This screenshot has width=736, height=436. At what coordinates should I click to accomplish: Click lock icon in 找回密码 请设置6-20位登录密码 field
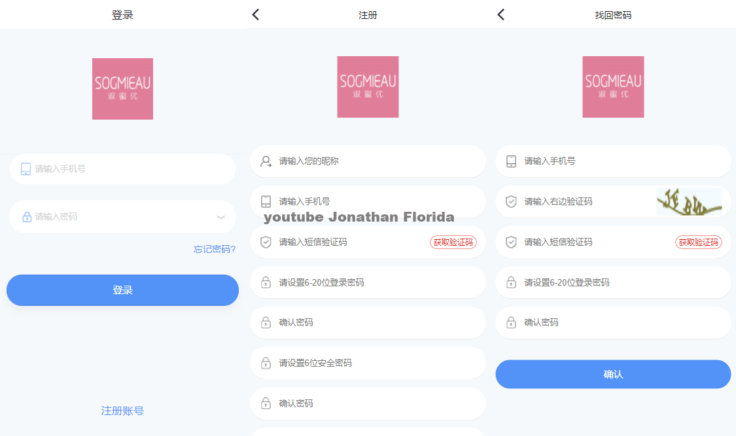tap(511, 282)
